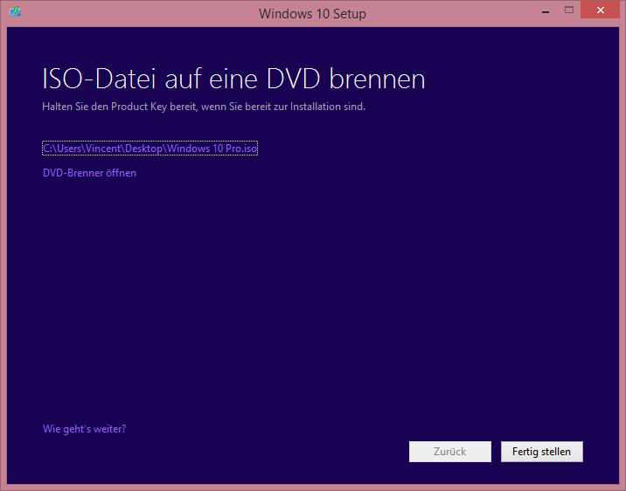626x491 pixels.
Task: Maximize the Windows 10 Setup window
Action: click(568, 11)
